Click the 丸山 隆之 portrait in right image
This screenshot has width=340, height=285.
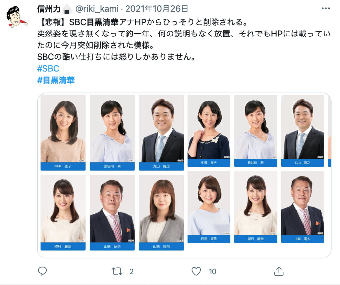pyautogui.click(x=302, y=131)
